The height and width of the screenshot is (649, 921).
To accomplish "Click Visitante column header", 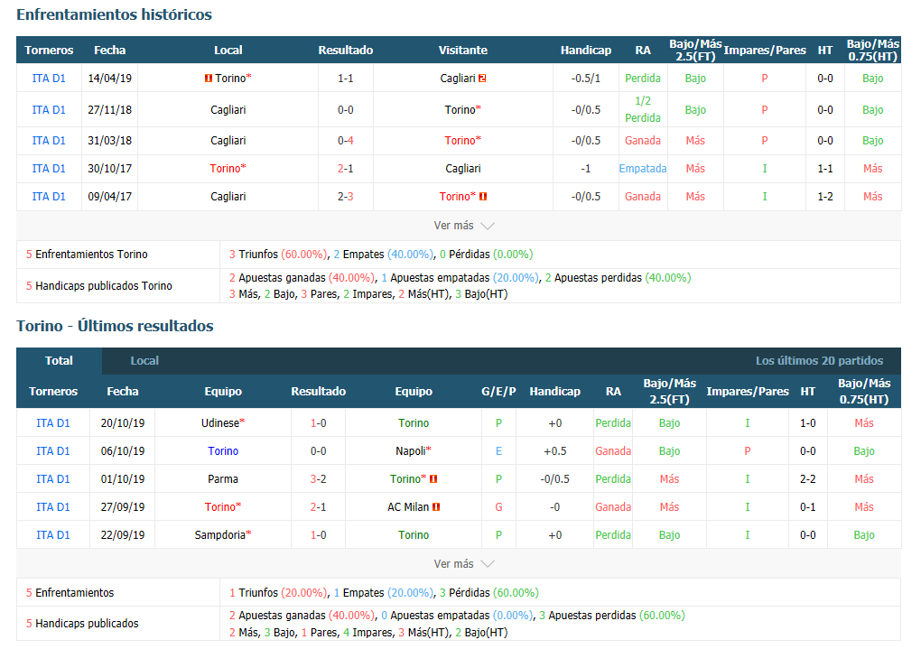I will coord(463,51).
